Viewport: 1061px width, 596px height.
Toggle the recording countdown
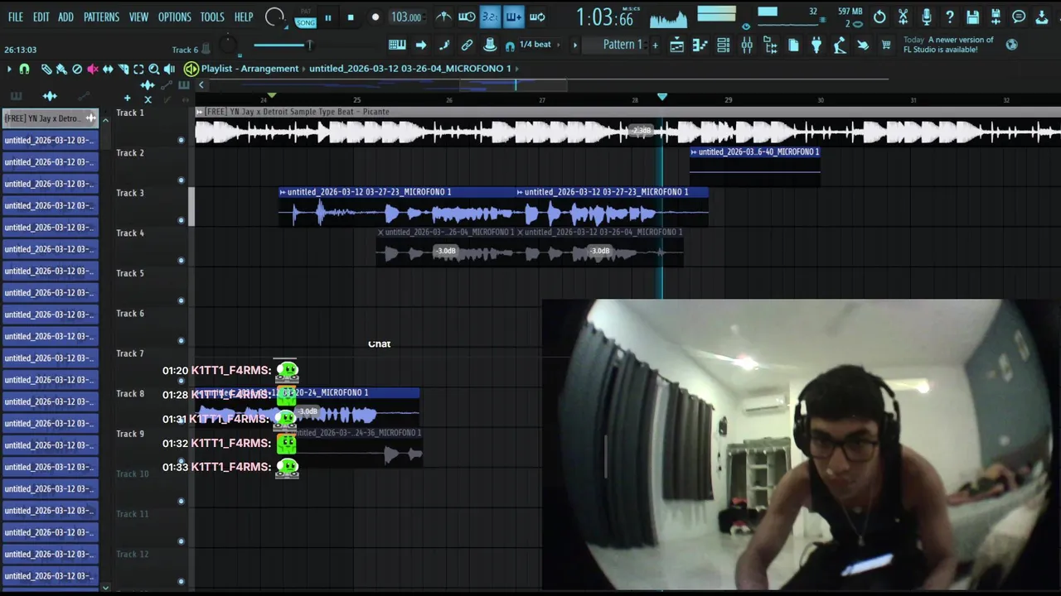pyautogui.click(x=490, y=17)
